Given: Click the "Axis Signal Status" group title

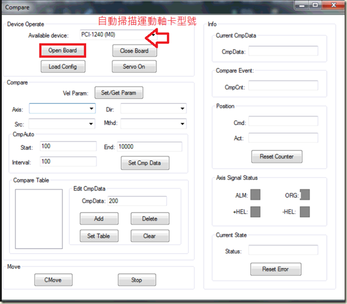Looking at the screenshot, I should (237, 178).
